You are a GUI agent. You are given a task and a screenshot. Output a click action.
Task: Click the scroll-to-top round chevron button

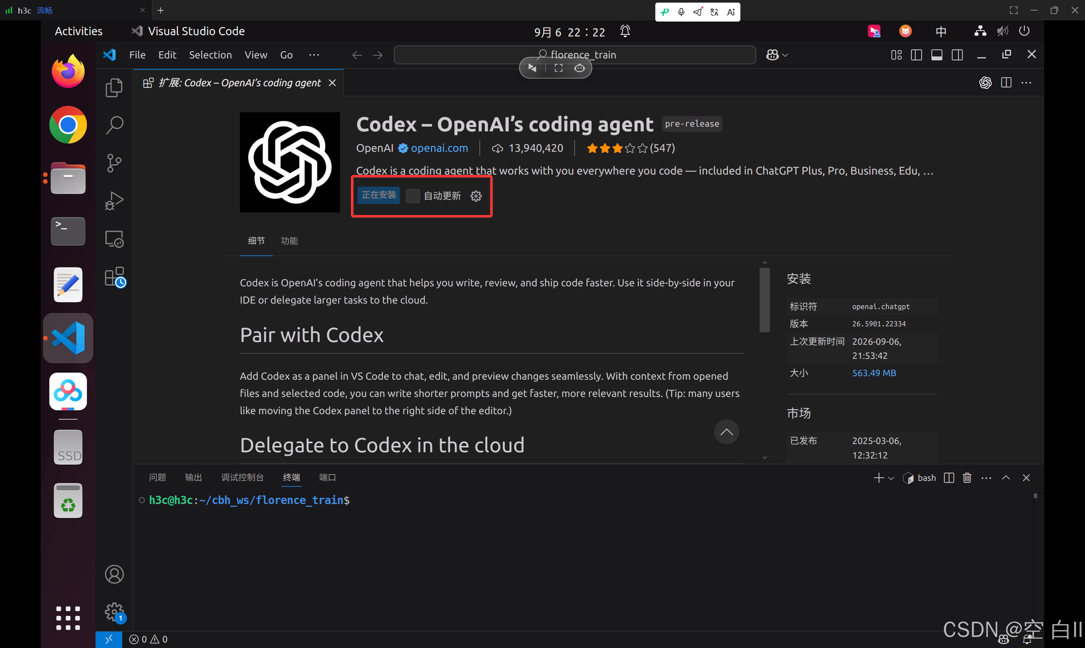pyautogui.click(x=726, y=432)
